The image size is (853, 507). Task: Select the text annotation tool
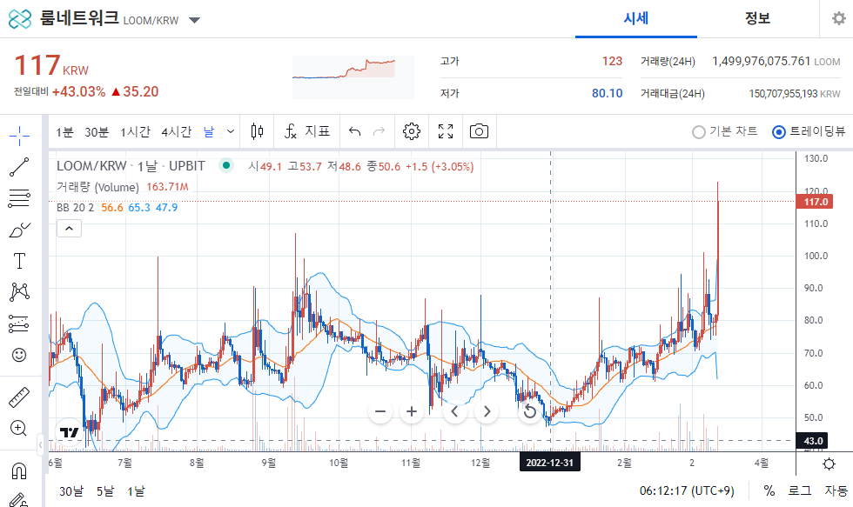point(19,261)
